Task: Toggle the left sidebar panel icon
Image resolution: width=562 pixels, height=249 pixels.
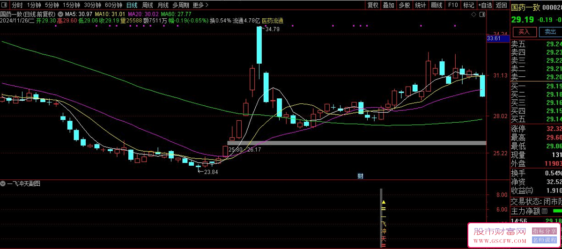Action: click(5, 5)
